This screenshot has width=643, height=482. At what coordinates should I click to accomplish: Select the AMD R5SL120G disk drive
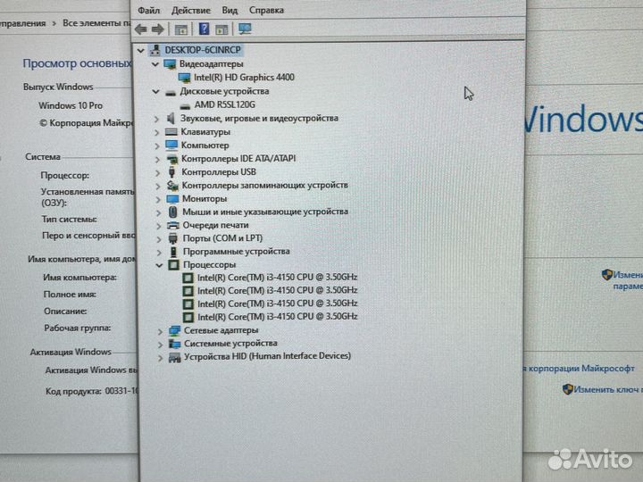225,104
